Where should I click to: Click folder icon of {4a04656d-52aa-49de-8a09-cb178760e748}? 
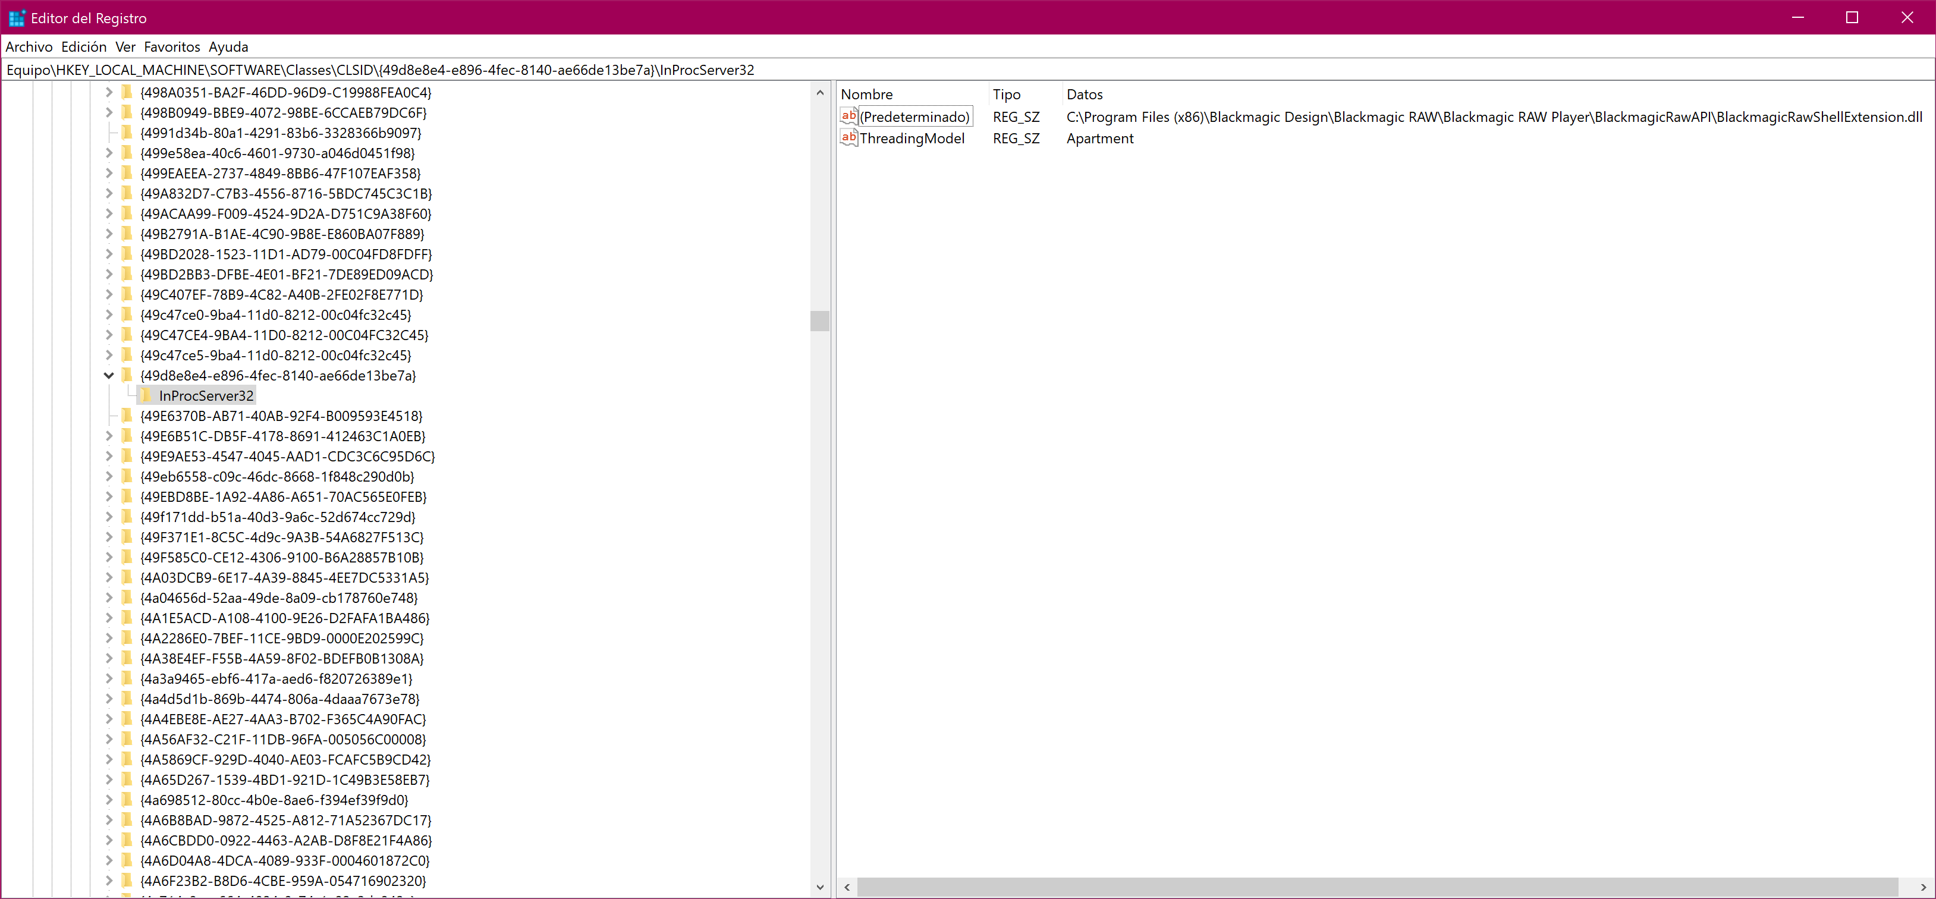(127, 598)
